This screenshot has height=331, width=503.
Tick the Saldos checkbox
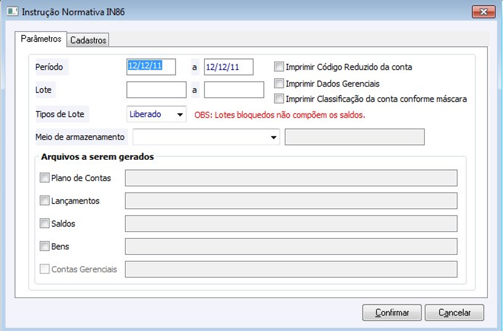(x=44, y=223)
